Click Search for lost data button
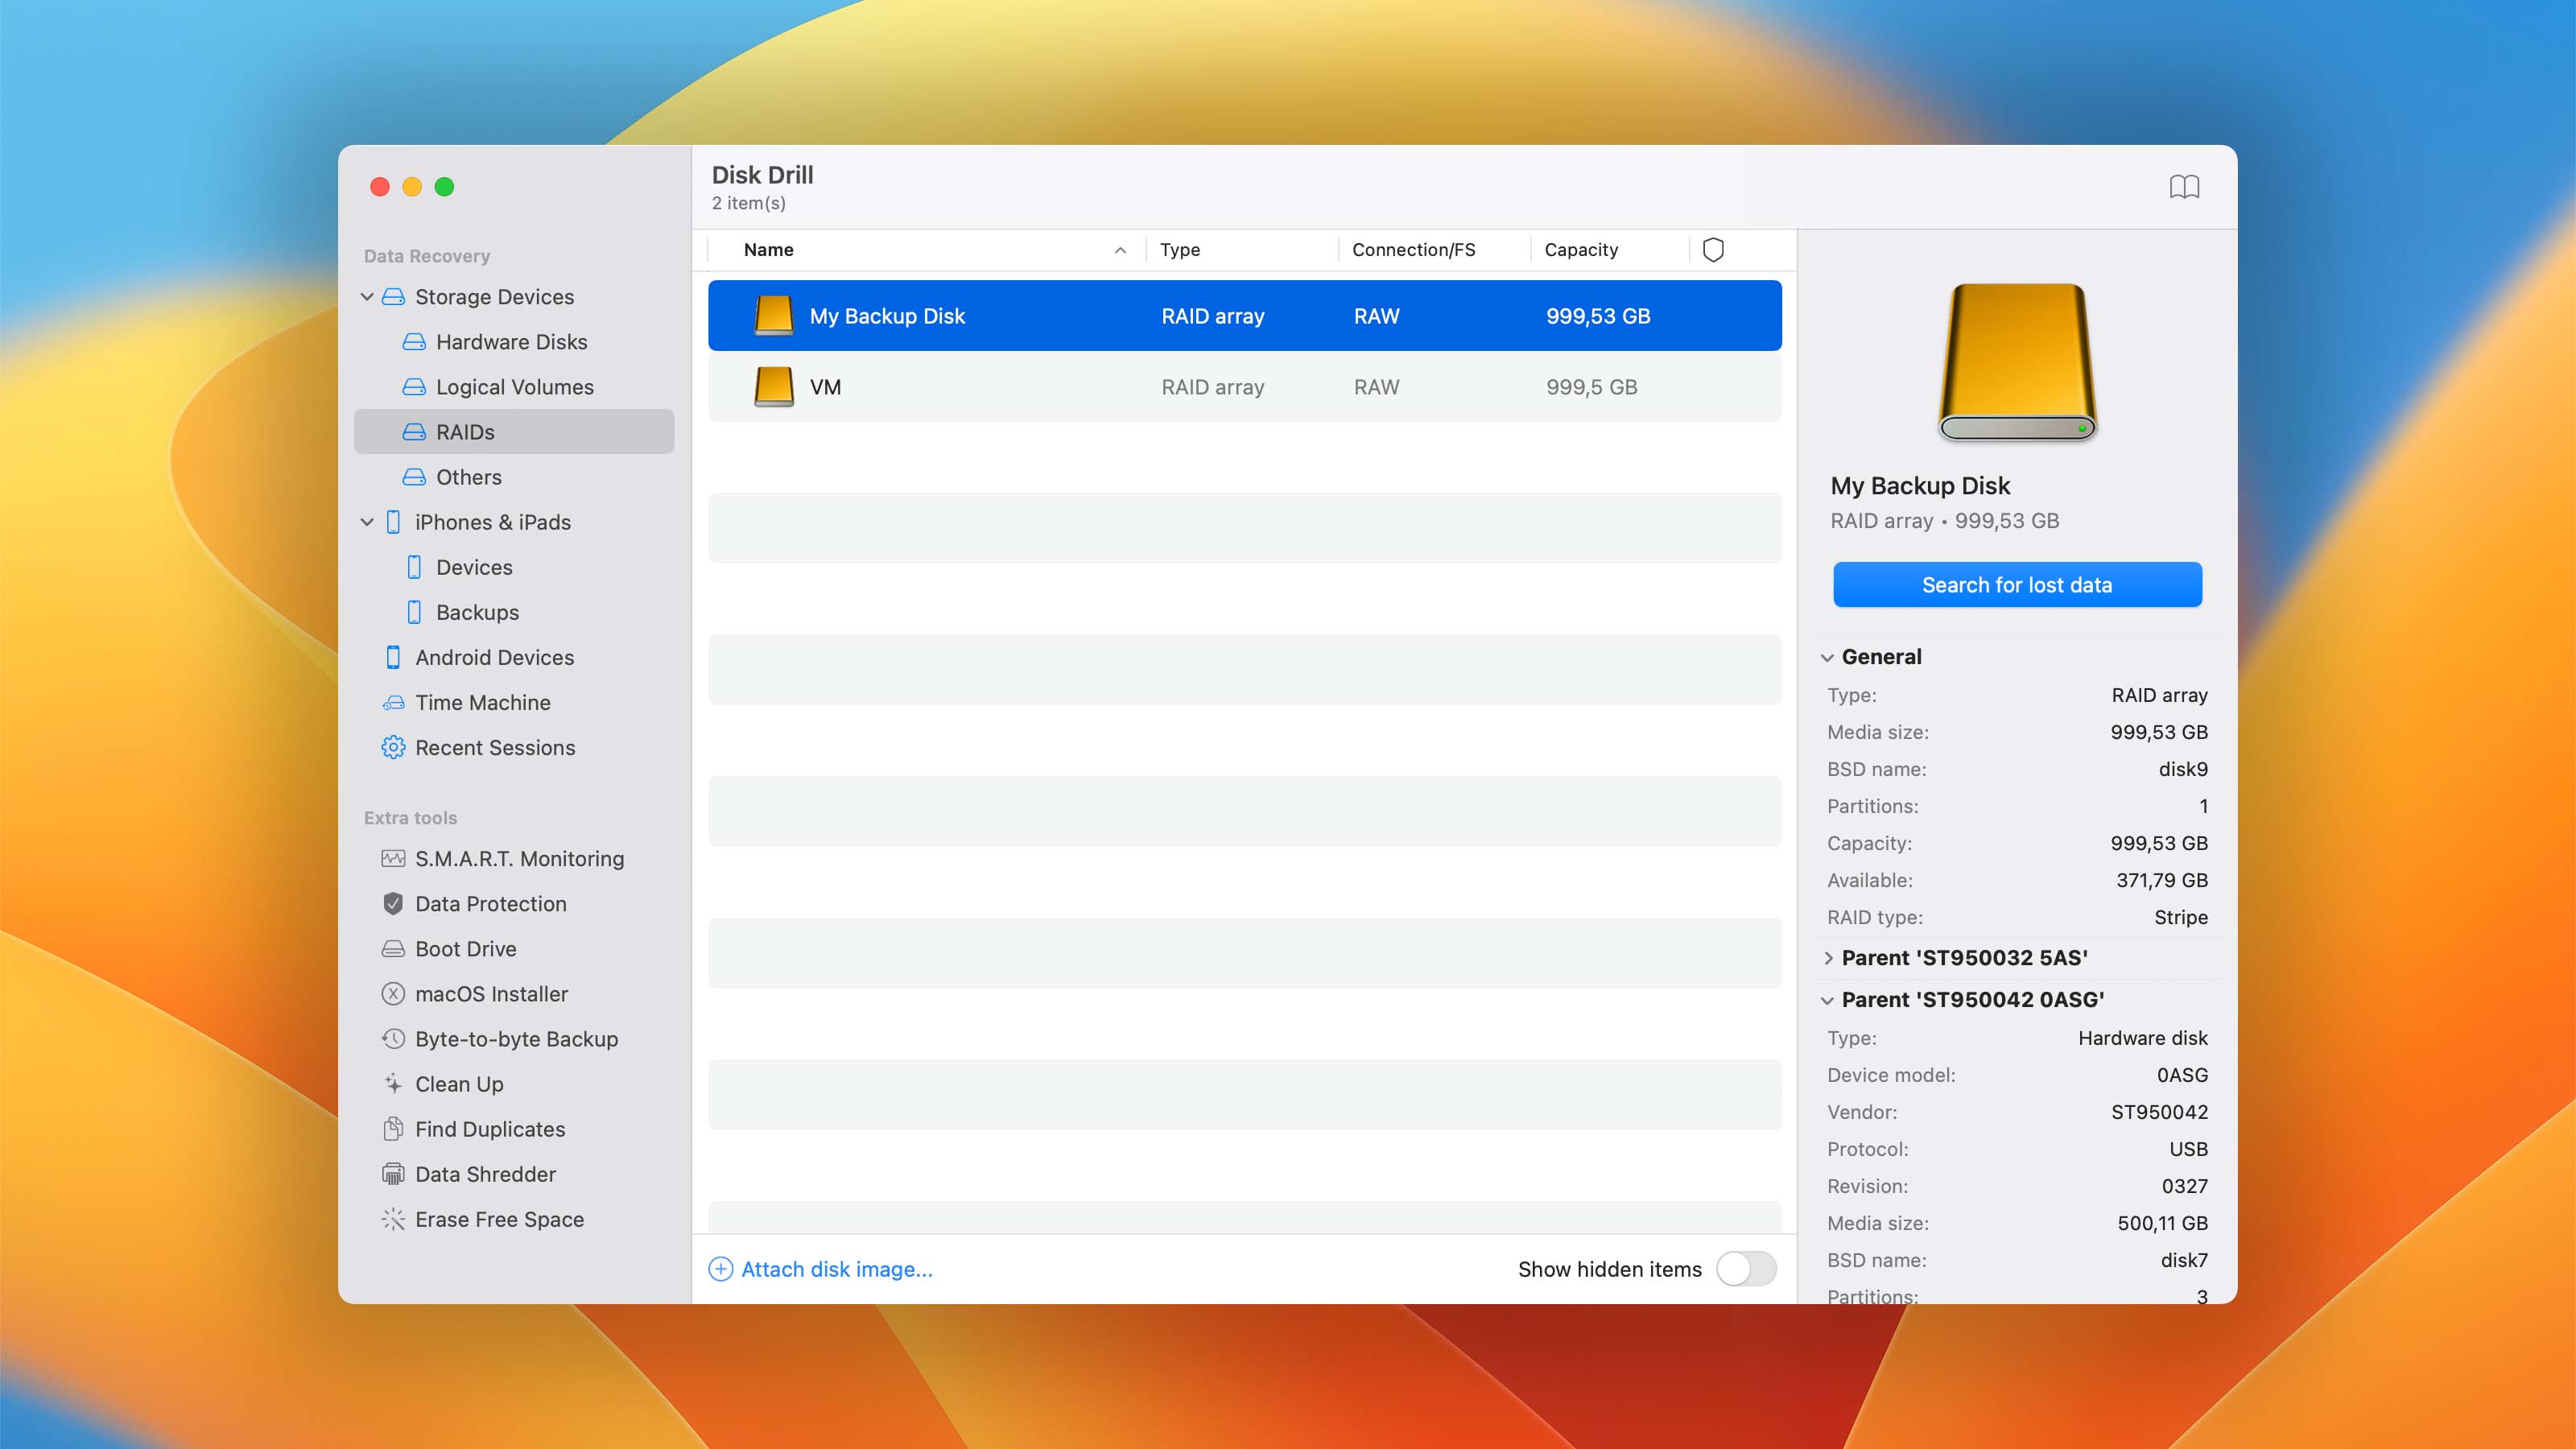Image resolution: width=2576 pixels, height=1449 pixels. 2017,585
